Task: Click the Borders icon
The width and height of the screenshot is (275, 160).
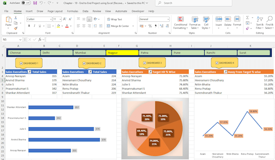Action: point(49,26)
